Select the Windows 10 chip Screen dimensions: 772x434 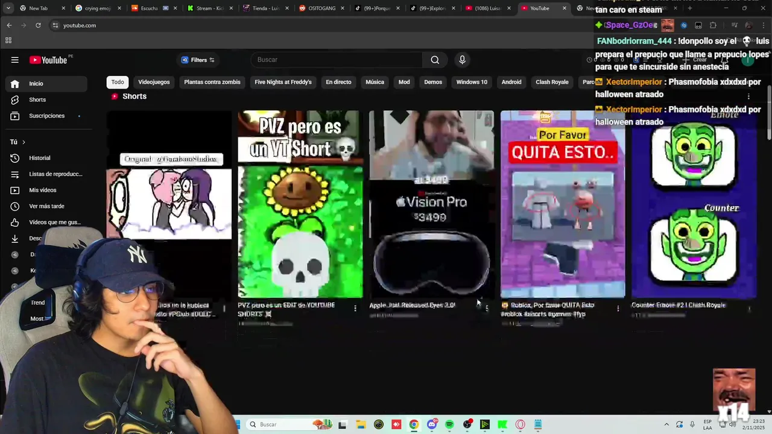pos(472,82)
